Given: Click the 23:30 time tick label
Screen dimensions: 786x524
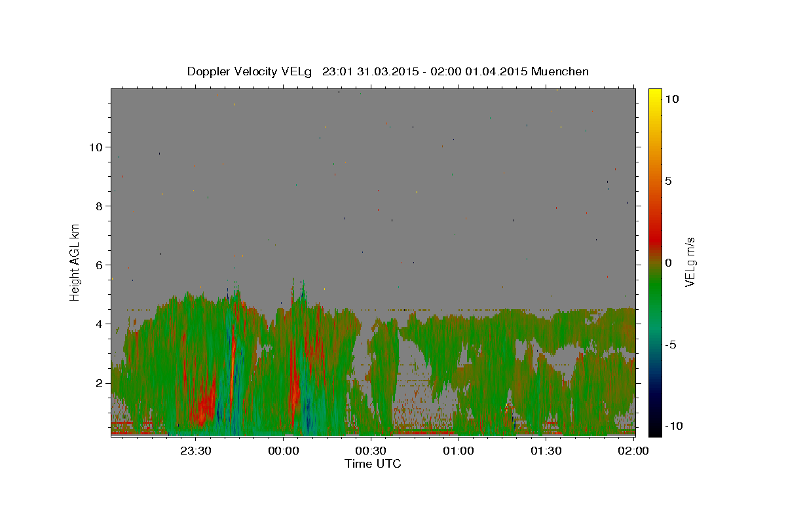Looking at the screenshot, I should point(196,451).
